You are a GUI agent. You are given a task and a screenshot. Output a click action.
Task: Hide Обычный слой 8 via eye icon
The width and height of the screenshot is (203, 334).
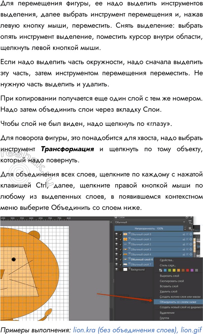(x=116, y=234)
